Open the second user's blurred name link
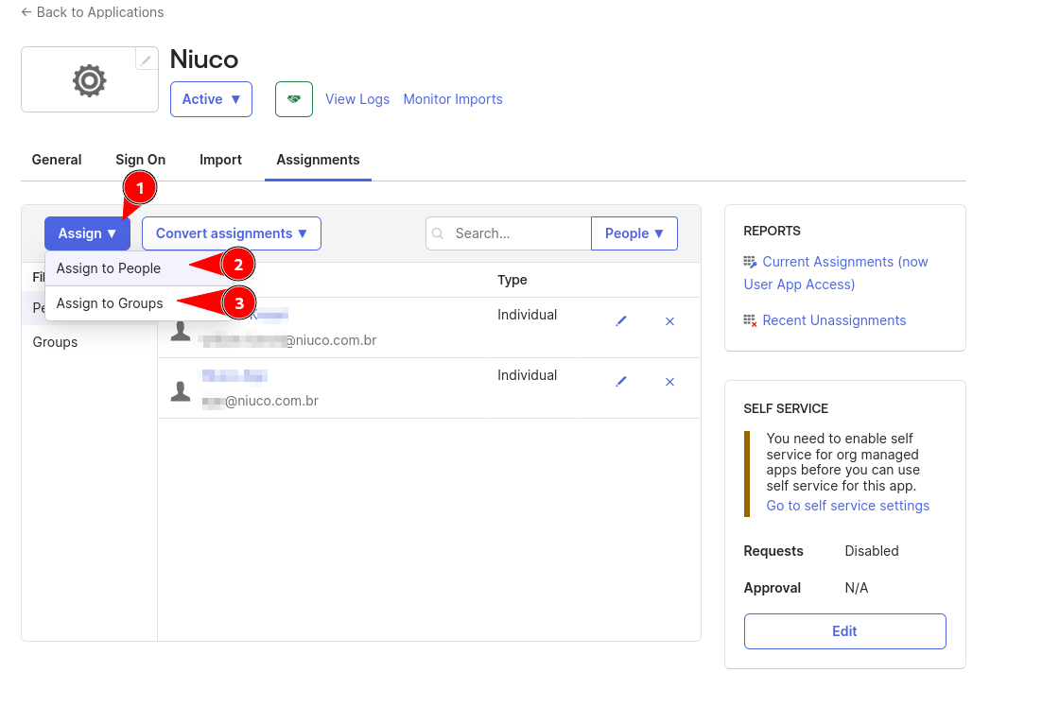This screenshot has width=1042, height=707. [x=234, y=376]
